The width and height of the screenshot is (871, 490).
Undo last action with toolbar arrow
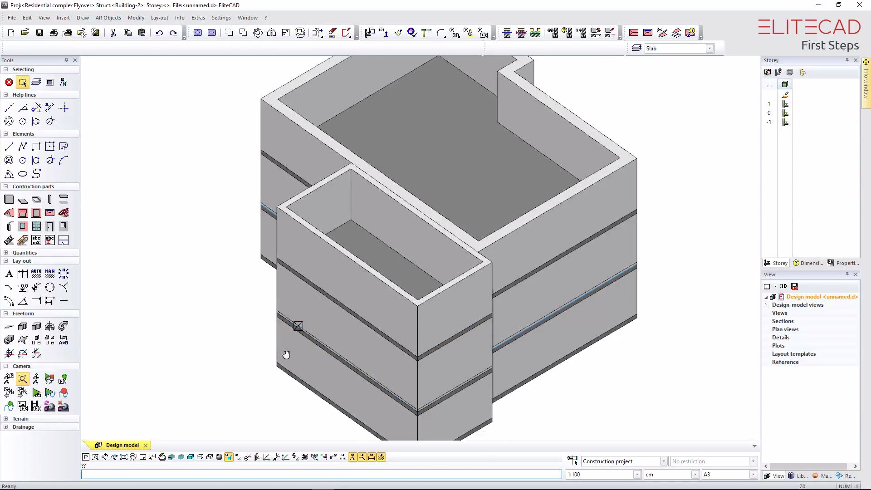pos(159,33)
